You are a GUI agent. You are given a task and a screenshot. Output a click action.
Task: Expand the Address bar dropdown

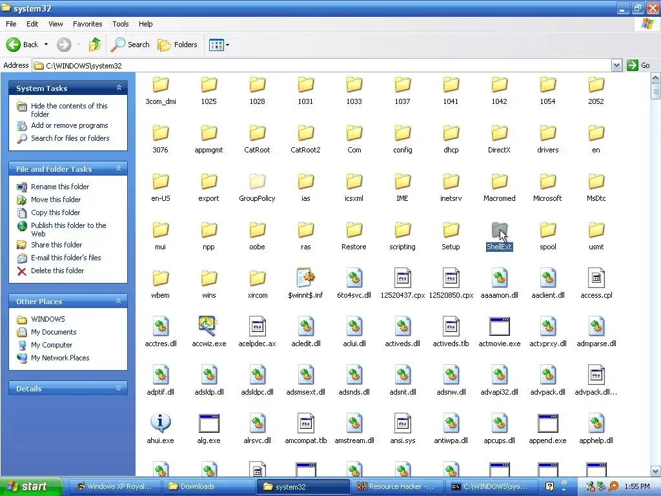tap(616, 65)
